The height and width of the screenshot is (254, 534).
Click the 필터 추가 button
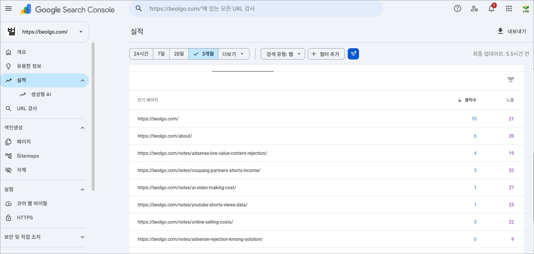pos(326,54)
